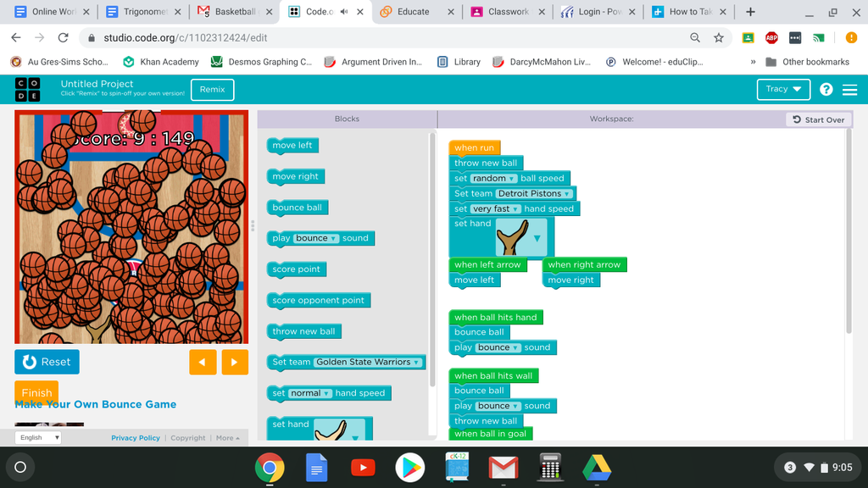This screenshot has width=868, height=488.
Task: Switch to the Classwork tab
Action: [507, 12]
